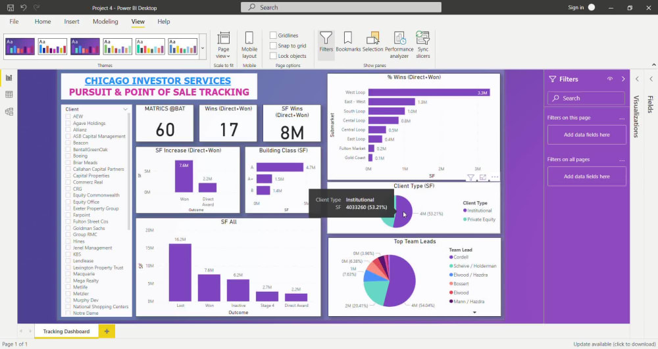Image resolution: width=658 pixels, height=349 pixels.
Task: Open More options on Wins chart
Action: tap(495, 177)
